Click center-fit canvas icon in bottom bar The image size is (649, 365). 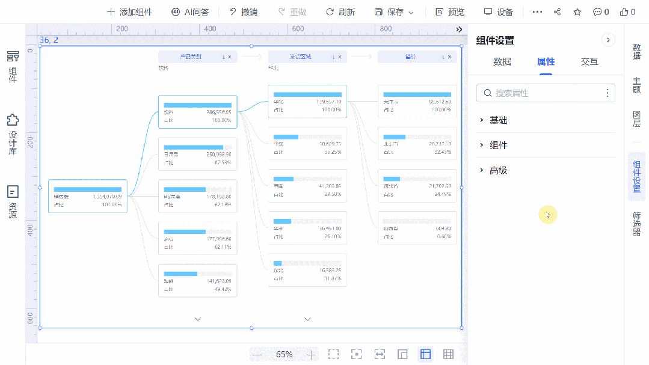(356, 354)
